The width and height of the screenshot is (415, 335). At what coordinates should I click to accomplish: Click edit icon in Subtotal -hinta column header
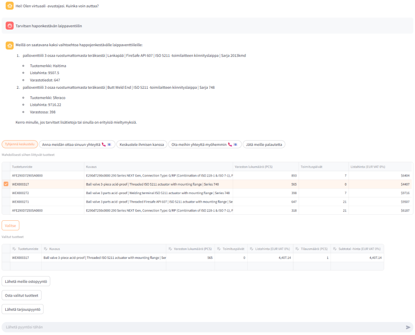(x=334, y=249)
